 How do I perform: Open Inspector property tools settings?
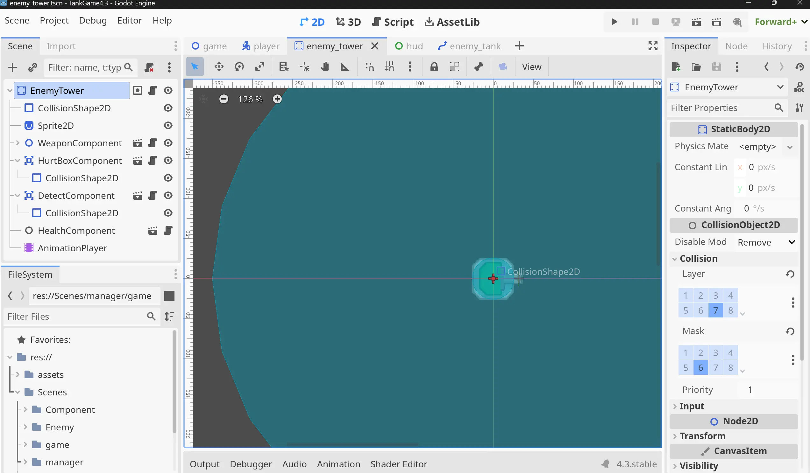pyautogui.click(x=799, y=108)
